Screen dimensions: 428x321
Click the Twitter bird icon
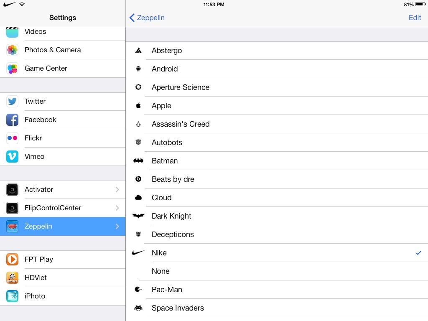coord(12,101)
